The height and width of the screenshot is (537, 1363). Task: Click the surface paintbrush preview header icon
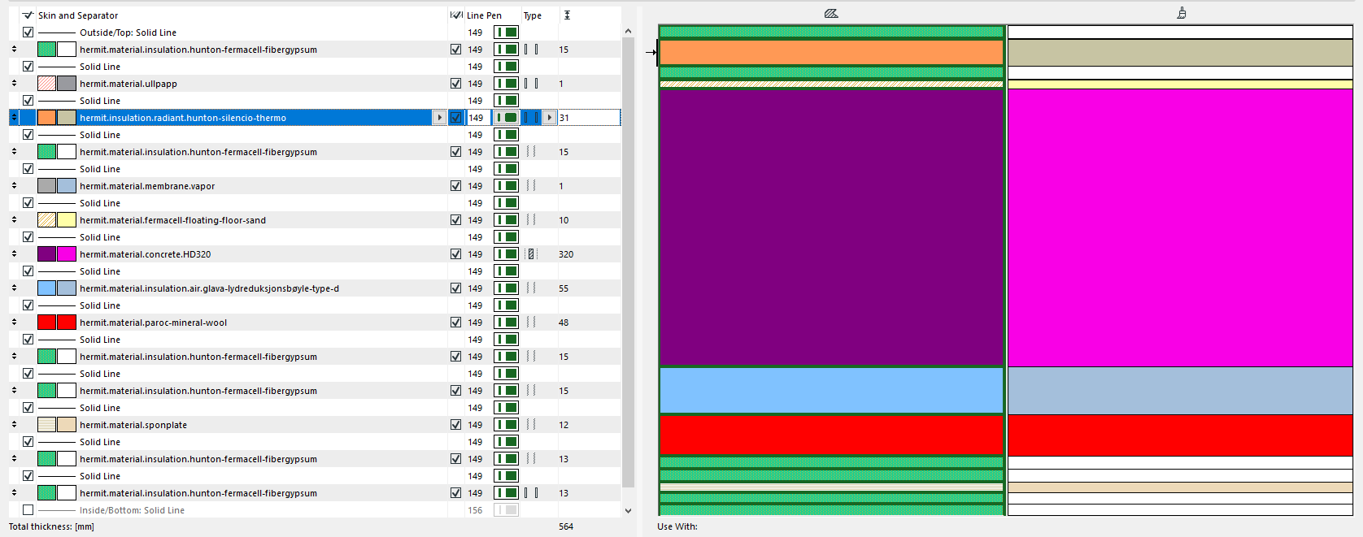[x=1181, y=13]
